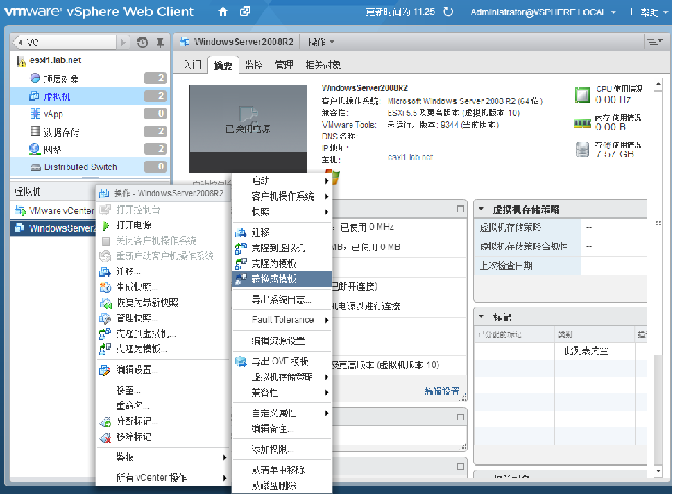Open the new window link icon in header

point(245,12)
